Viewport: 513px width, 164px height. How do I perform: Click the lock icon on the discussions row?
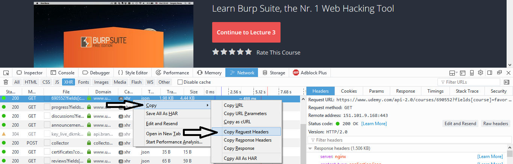click(89, 116)
